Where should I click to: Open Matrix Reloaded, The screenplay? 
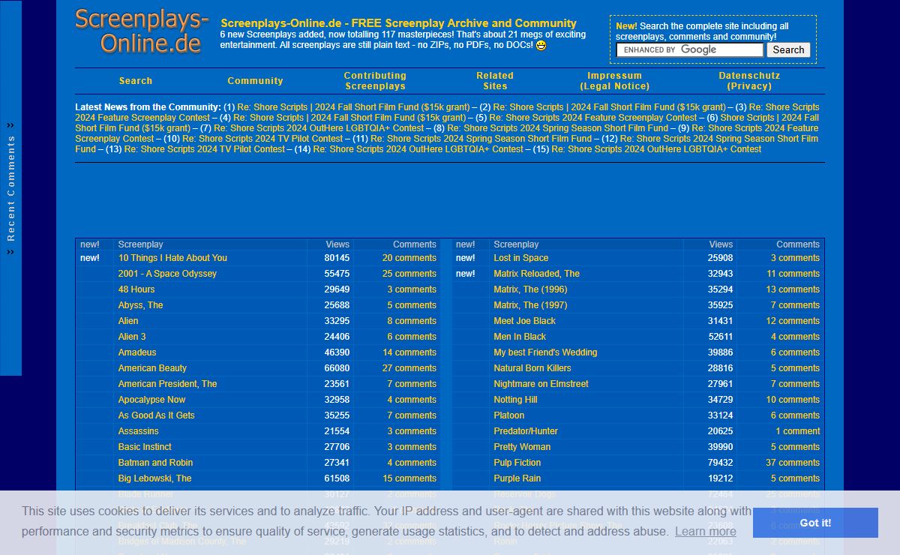[x=536, y=274]
